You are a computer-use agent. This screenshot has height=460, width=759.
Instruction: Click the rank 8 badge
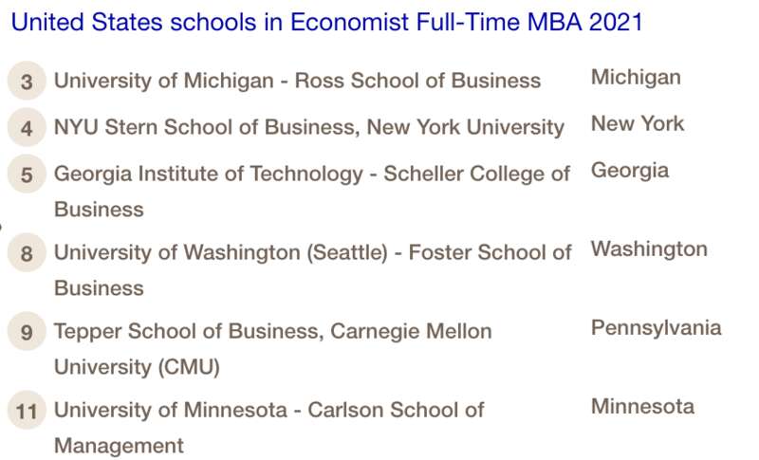click(27, 253)
